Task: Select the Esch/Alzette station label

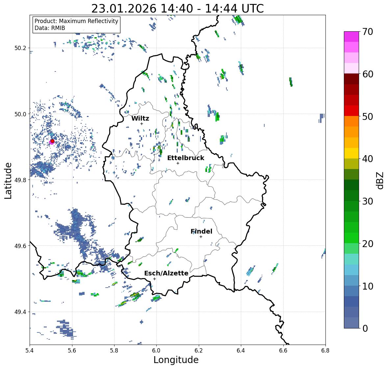Action: click(x=166, y=273)
